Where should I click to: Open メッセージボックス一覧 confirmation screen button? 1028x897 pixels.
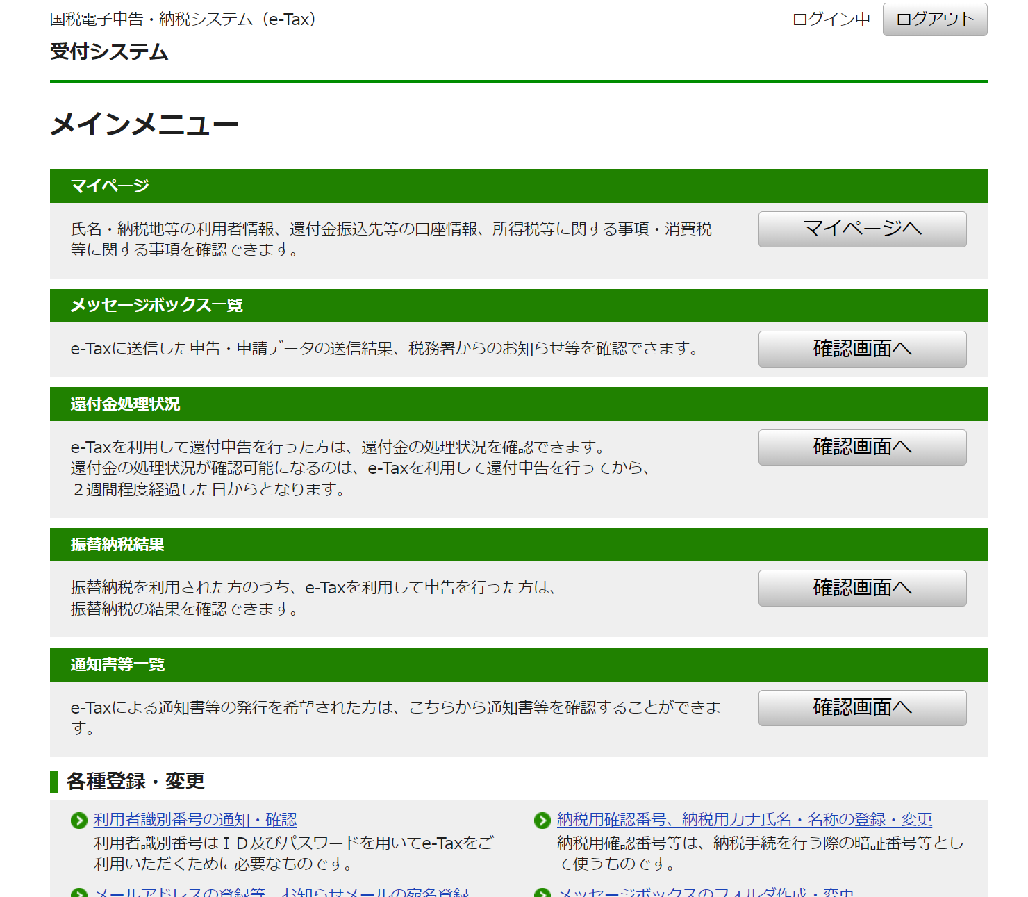(x=862, y=349)
